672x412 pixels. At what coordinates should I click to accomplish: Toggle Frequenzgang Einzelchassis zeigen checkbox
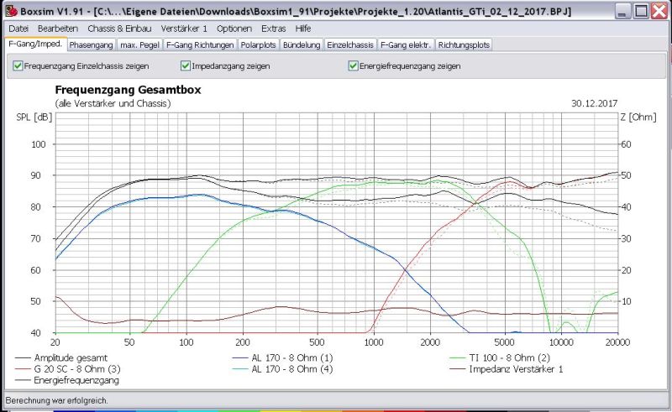coord(18,65)
